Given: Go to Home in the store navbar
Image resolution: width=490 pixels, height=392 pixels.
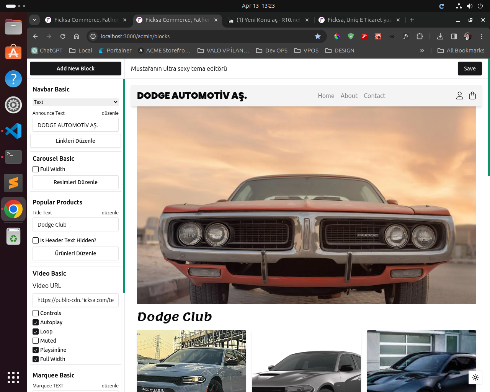Looking at the screenshot, I should [x=326, y=96].
